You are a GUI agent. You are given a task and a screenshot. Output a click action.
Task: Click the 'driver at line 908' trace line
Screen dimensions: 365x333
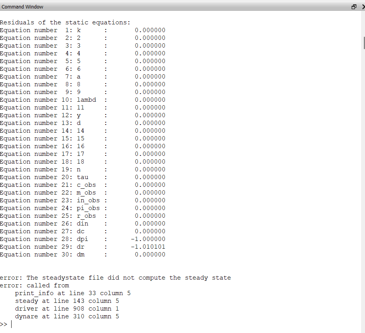coord(67,309)
